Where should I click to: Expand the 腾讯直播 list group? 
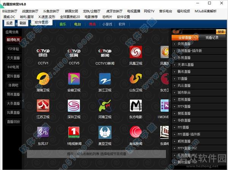point(174,72)
